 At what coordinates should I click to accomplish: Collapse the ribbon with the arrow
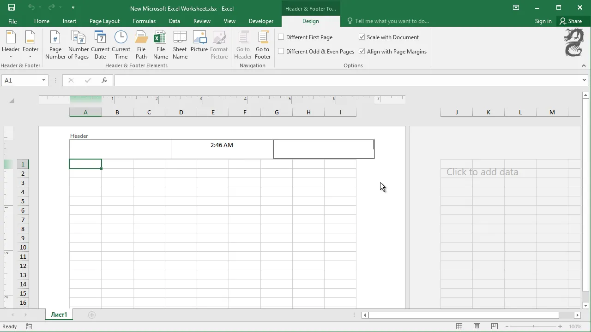coord(584,65)
